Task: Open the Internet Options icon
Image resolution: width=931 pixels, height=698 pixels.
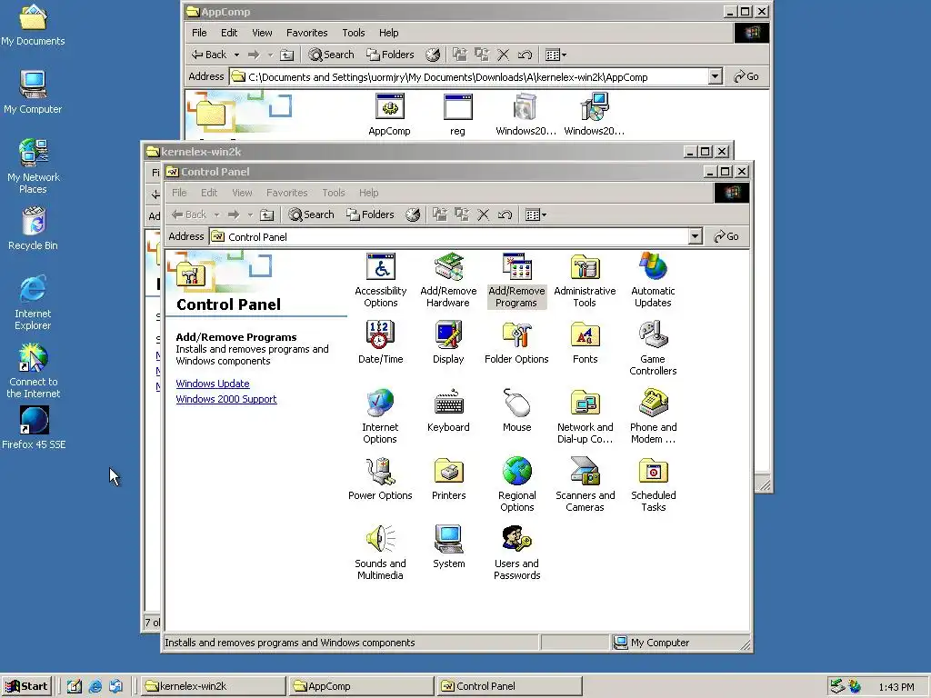Action: click(x=380, y=415)
